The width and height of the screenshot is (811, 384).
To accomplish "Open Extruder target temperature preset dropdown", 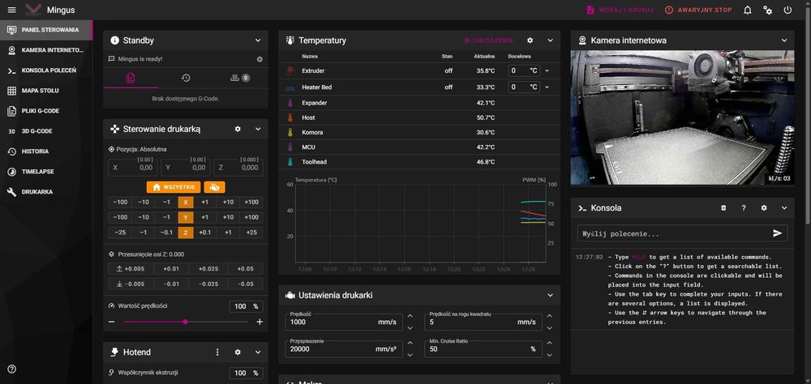I will [x=547, y=70].
